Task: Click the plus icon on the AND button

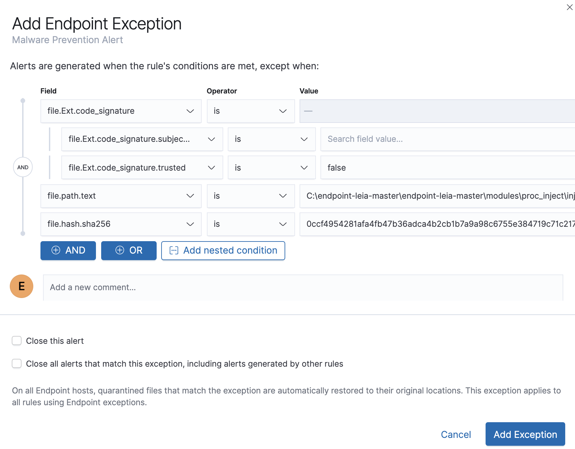Action: tap(56, 251)
